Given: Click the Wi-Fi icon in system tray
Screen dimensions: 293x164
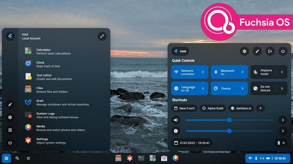Looking at the screenshot, I should click(250, 158).
